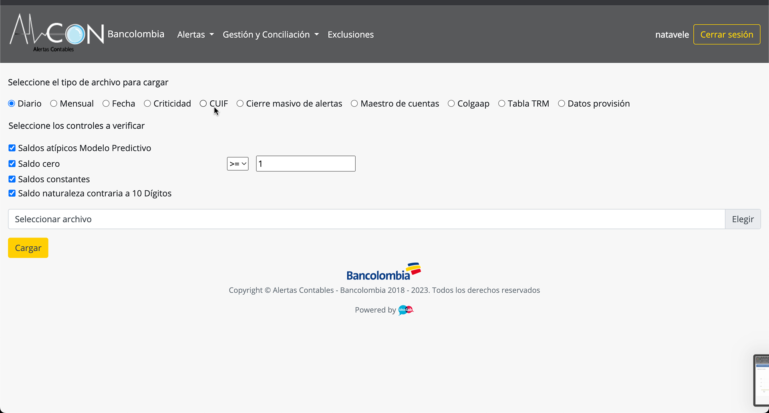This screenshot has height=413, width=769.
Task: Select the Fecha file type
Action: click(106, 104)
